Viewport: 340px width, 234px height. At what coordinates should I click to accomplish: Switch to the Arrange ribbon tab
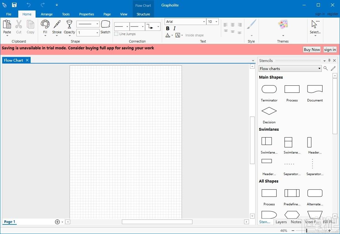coord(47,14)
